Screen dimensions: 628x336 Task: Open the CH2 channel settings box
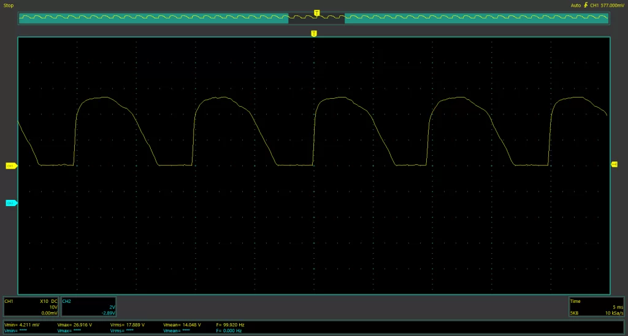pyautogui.click(x=88, y=307)
